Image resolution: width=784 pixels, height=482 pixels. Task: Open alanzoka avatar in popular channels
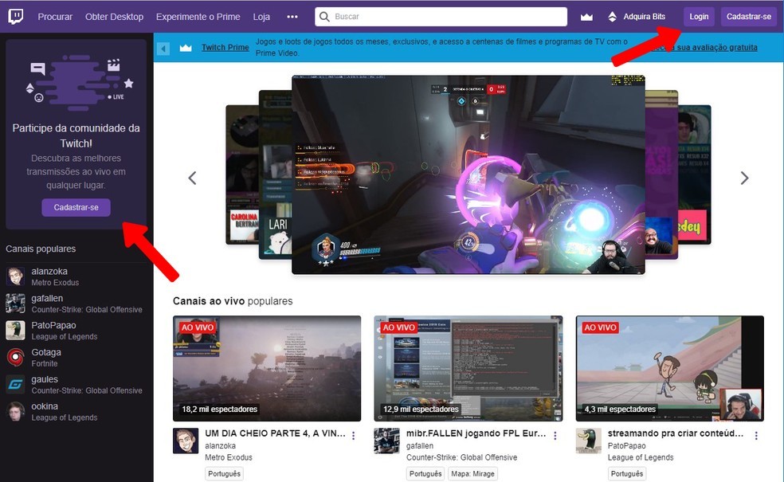[15, 276]
